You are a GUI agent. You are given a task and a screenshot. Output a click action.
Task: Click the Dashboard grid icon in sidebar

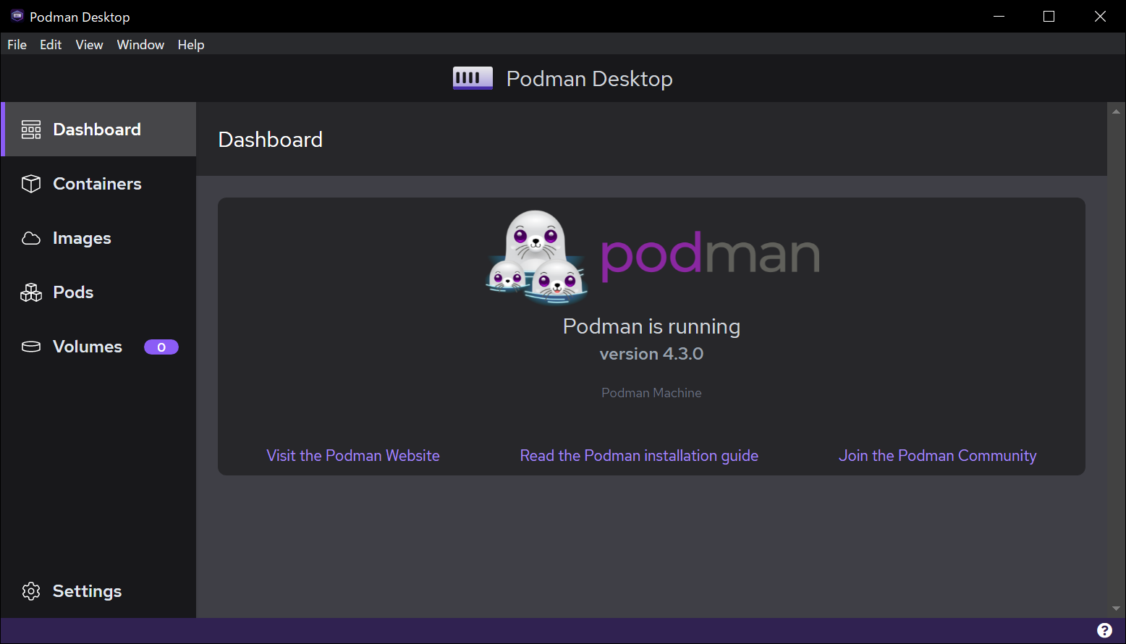click(x=31, y=130)
